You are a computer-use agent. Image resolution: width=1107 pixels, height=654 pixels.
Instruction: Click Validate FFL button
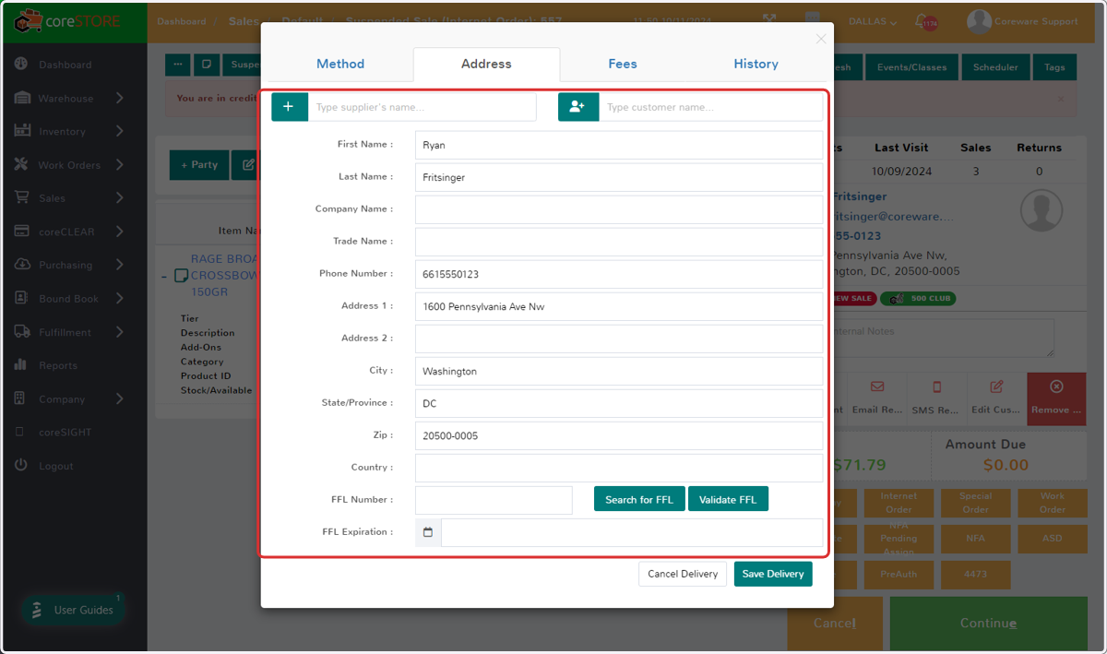click(x=728, y=499)
